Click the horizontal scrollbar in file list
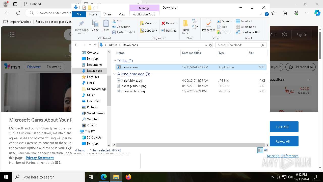Screen dimensions: 323x182 (x=191, y=145)
